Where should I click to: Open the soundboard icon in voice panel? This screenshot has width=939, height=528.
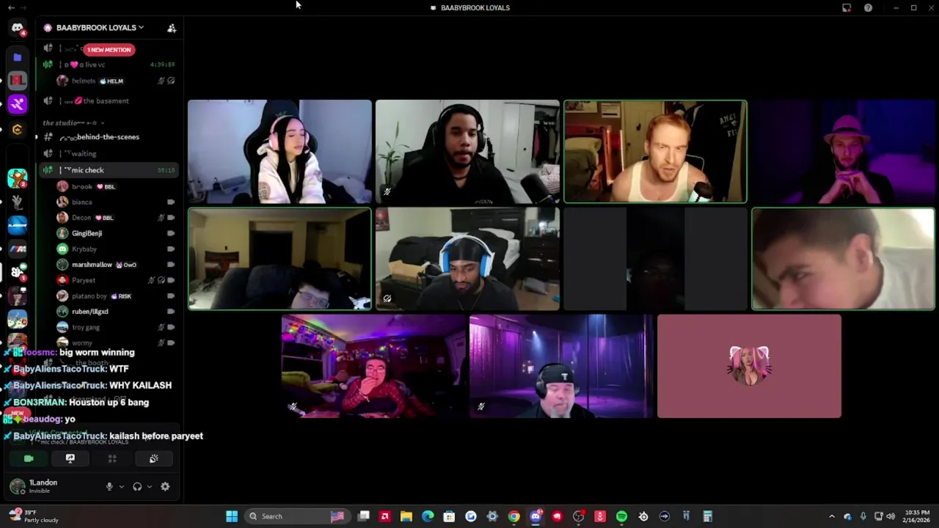coord(154,458)
